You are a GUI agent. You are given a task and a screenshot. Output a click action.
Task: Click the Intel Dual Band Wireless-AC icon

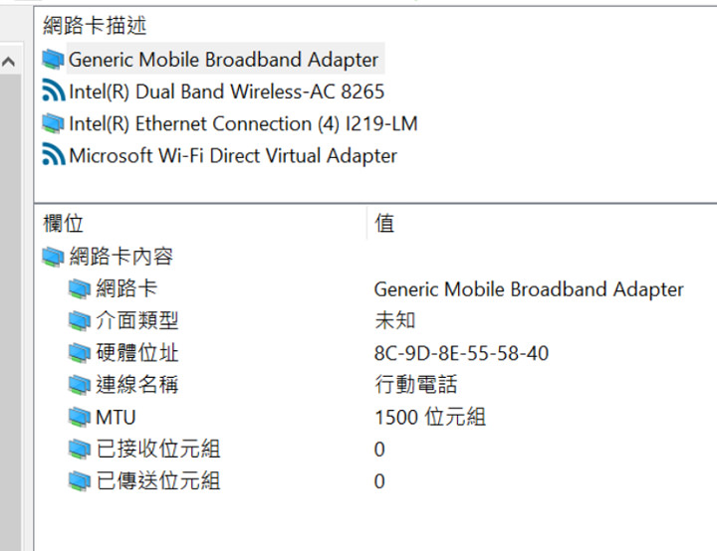coord(53,92)
